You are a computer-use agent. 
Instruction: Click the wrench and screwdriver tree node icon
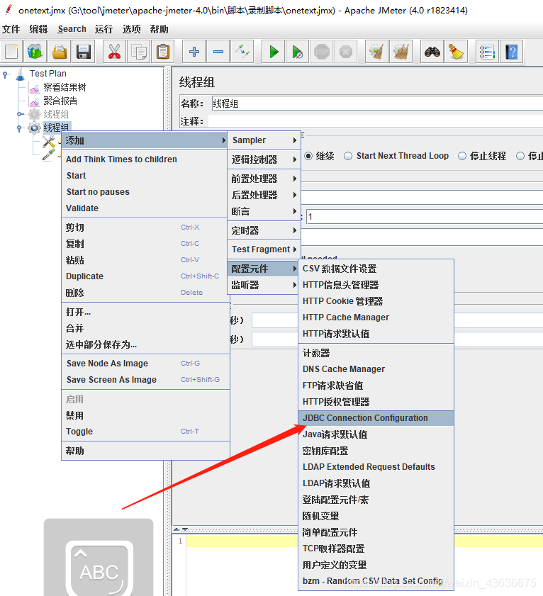point(48,142)
